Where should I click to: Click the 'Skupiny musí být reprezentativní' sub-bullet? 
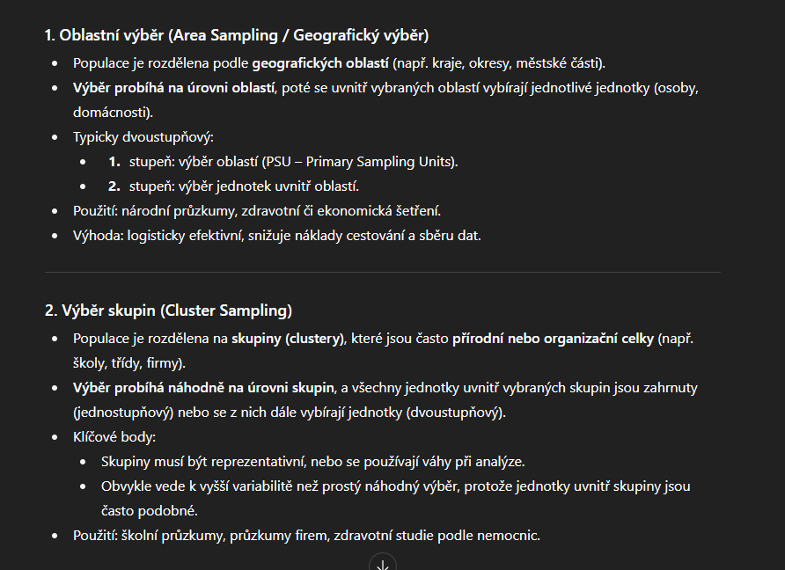313,462
